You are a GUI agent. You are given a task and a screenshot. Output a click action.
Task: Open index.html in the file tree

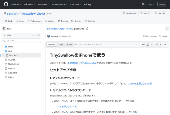point(12,73)
